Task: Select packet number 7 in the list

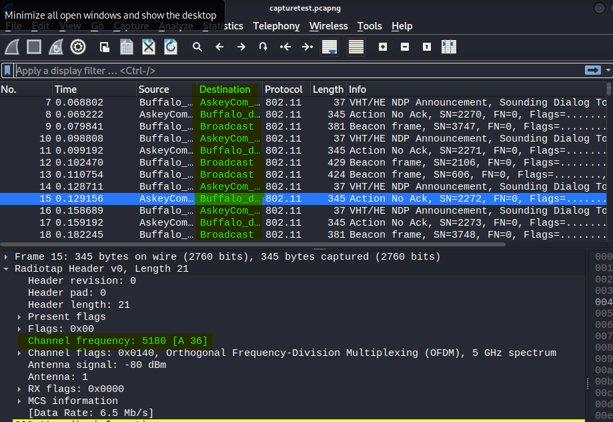Action: (x=303, y=103)
